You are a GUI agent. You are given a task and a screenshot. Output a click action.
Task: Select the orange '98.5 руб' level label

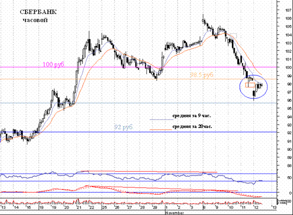click(x=201, y=75)
